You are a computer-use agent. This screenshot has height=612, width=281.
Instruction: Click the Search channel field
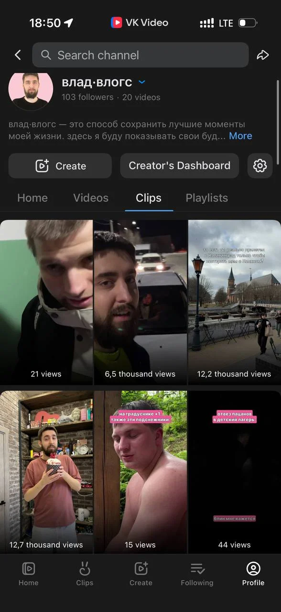(140, 55)
